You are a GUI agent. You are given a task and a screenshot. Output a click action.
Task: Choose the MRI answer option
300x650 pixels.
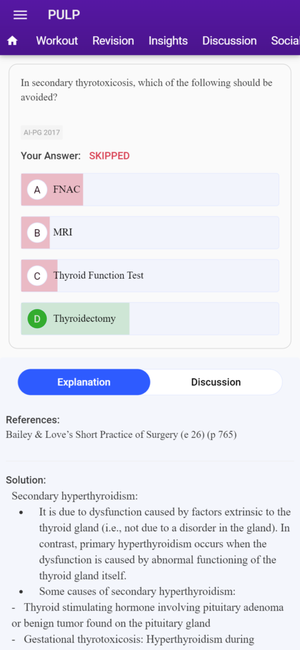[150, 232]
